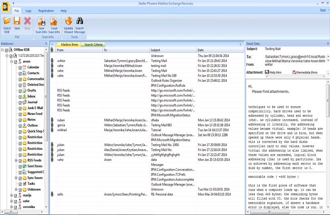
Task: Click attachment paperclip on wiktor row
Action: click(x=52, y=61)
